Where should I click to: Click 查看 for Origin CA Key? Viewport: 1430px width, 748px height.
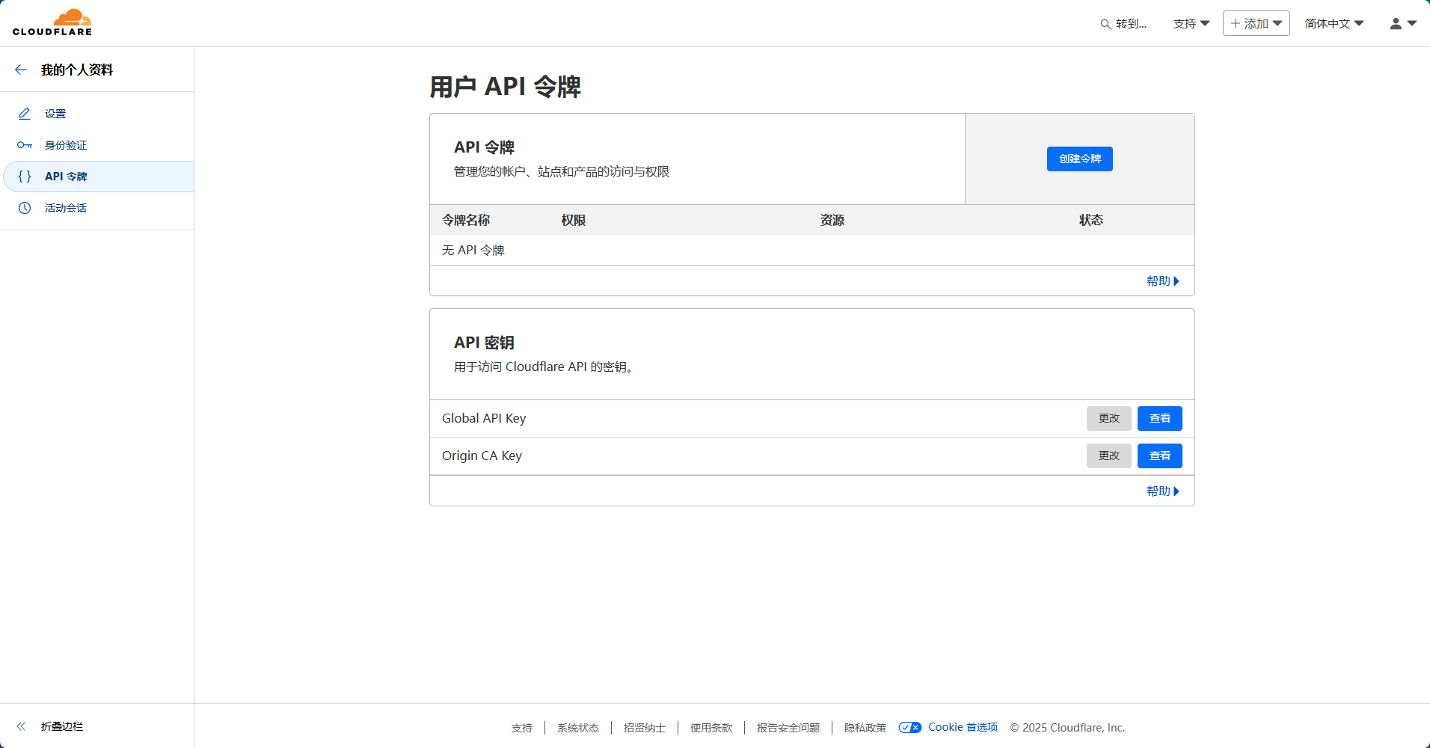point(1160,456)
